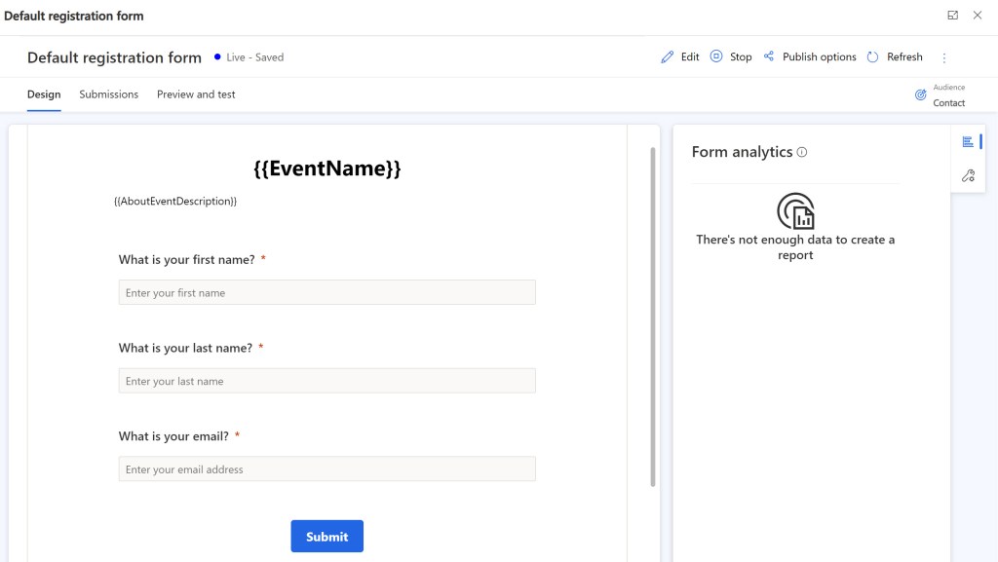This screenshot has width=998, height=562.
Task: Select the Design tab
Action: coord(44,94)
